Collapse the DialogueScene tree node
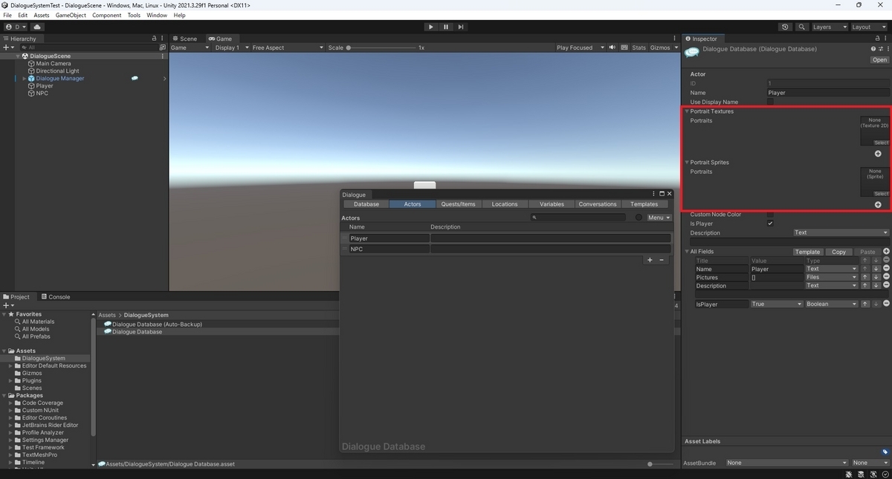 click(x=19, y=56)
